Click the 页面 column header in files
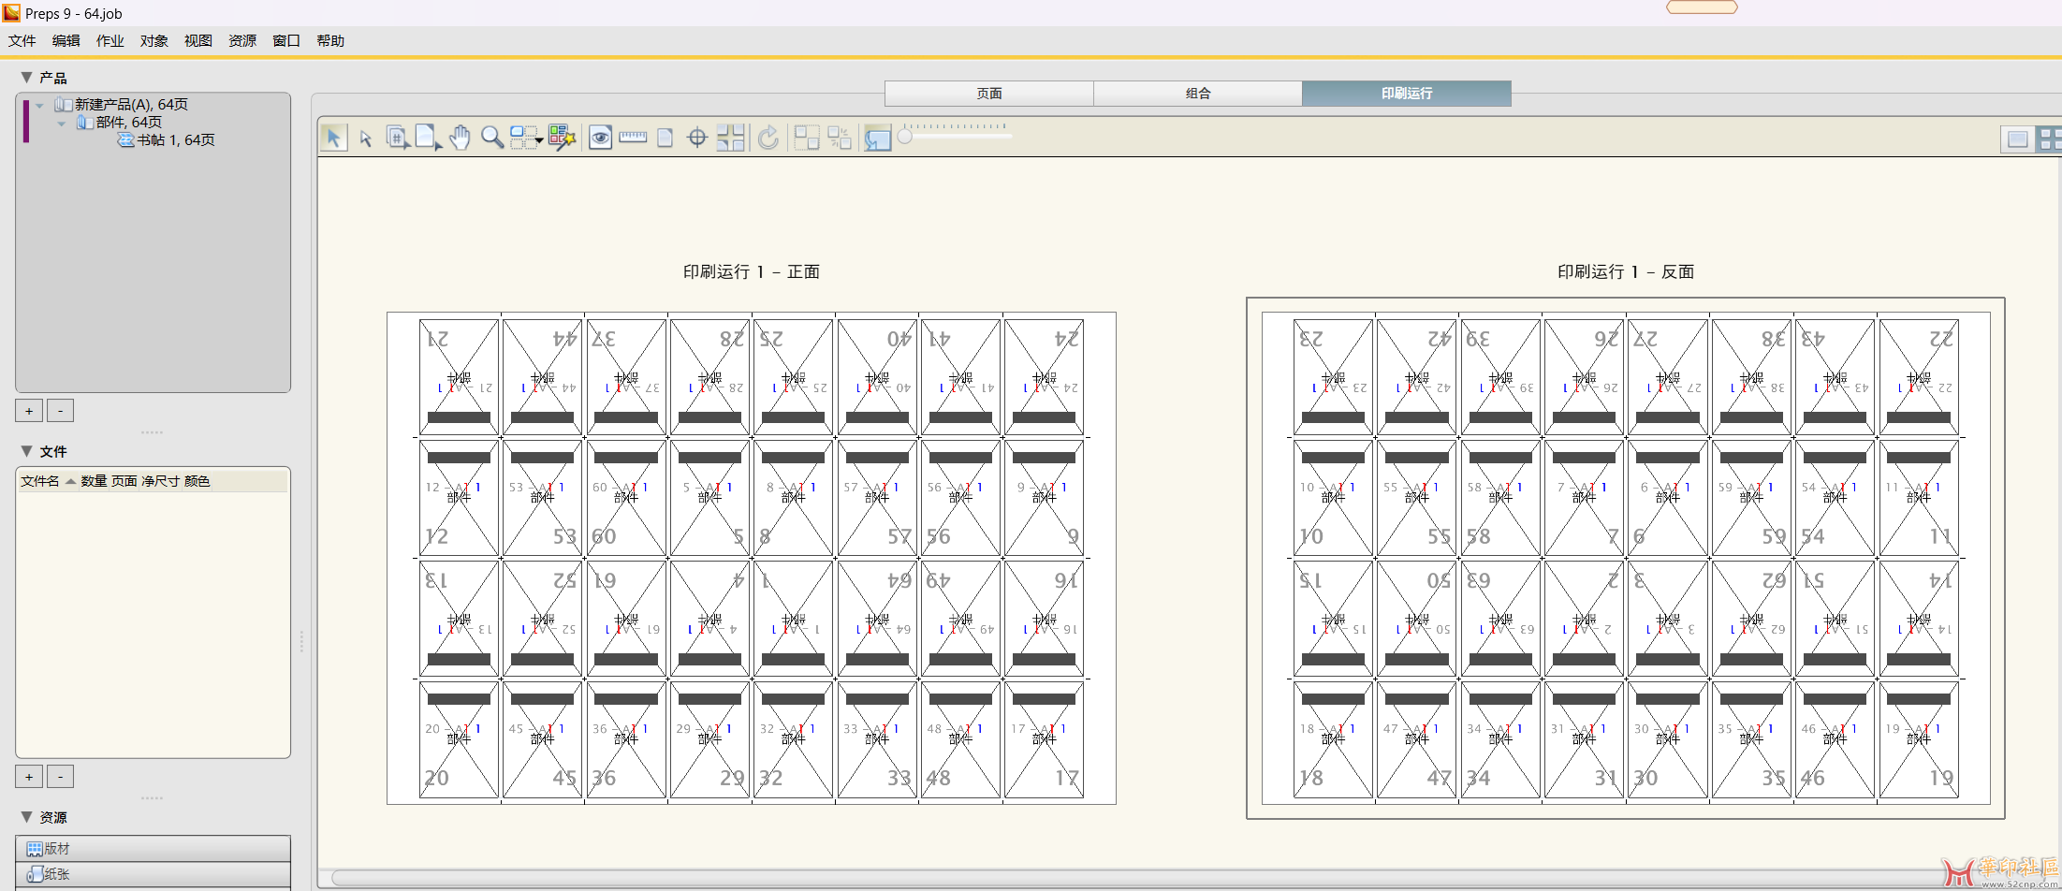Screen dimensions: 2062x891 tap(124, 480)
